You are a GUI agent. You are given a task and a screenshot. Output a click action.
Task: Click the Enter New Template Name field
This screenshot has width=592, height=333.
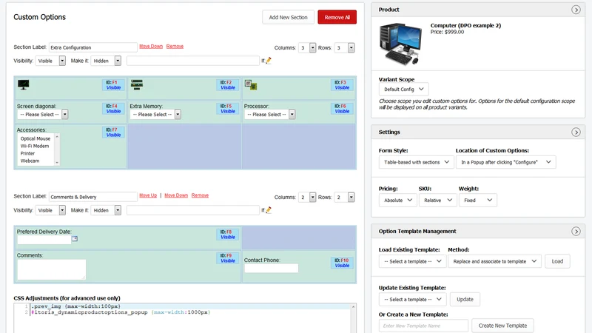[423, 326]
